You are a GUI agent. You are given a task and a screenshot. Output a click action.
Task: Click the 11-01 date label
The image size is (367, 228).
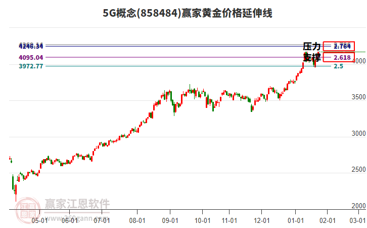[x=230, y=221]
